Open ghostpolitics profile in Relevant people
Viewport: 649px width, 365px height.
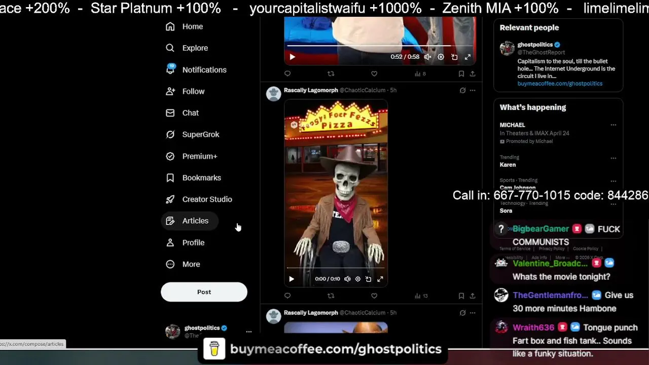(x=535, y=45)
